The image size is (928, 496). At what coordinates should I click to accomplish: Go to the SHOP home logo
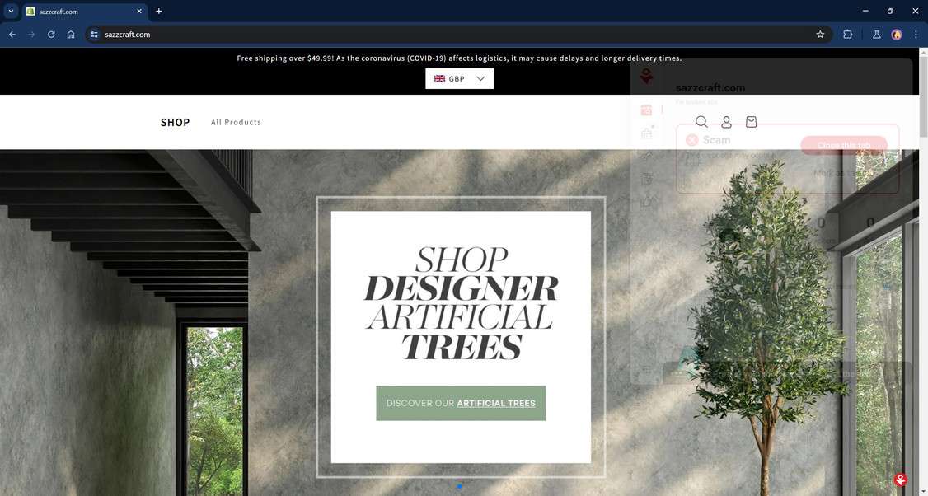click(176, 122)
